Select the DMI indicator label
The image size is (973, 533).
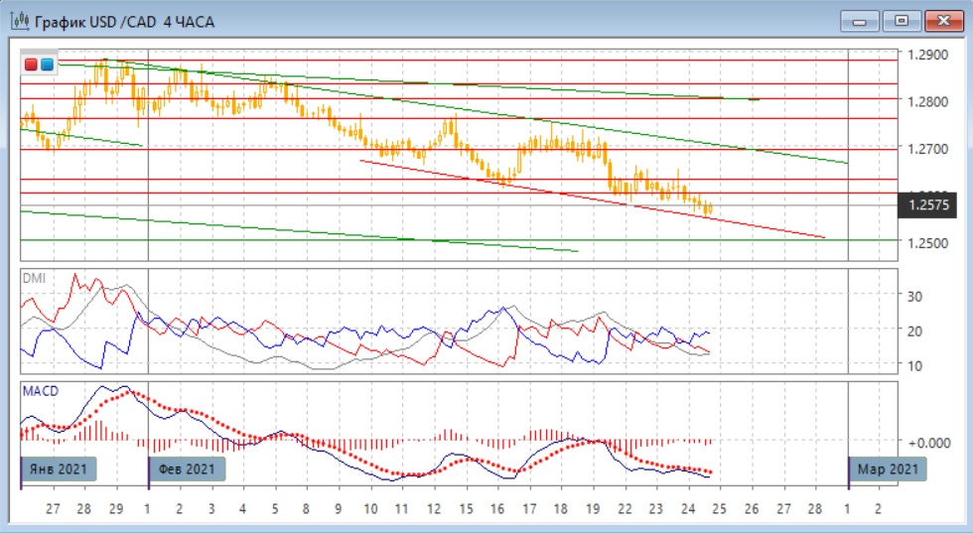[x=34, y=279]
